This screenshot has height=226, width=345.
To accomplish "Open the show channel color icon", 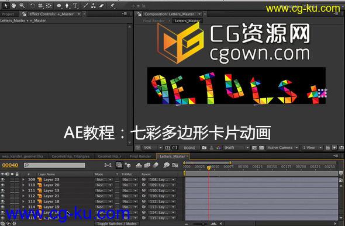I will click(219, 148).
